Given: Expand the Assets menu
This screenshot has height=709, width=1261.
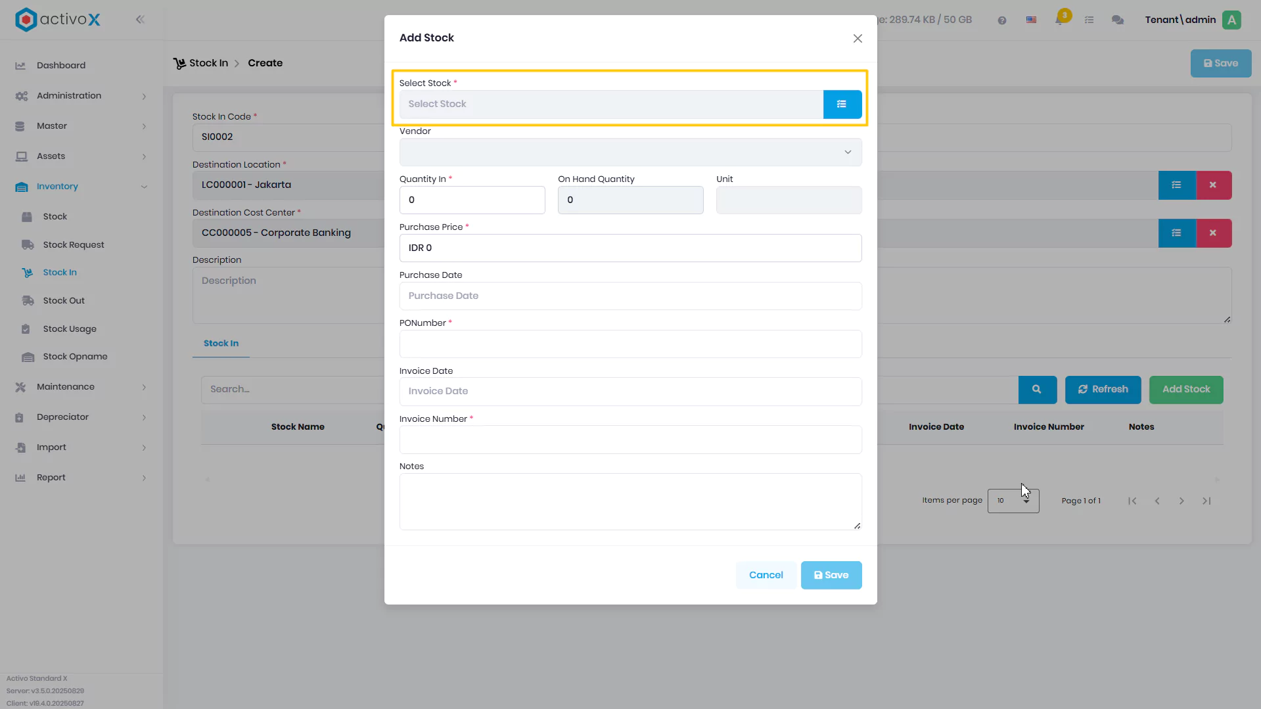Looking at the screenshot, I should 81,156.
